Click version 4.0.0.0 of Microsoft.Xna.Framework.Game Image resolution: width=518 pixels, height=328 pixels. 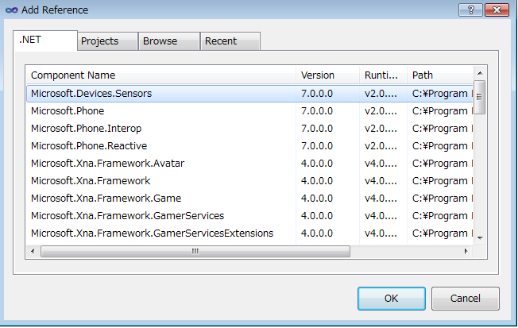[x=317, y=199]
